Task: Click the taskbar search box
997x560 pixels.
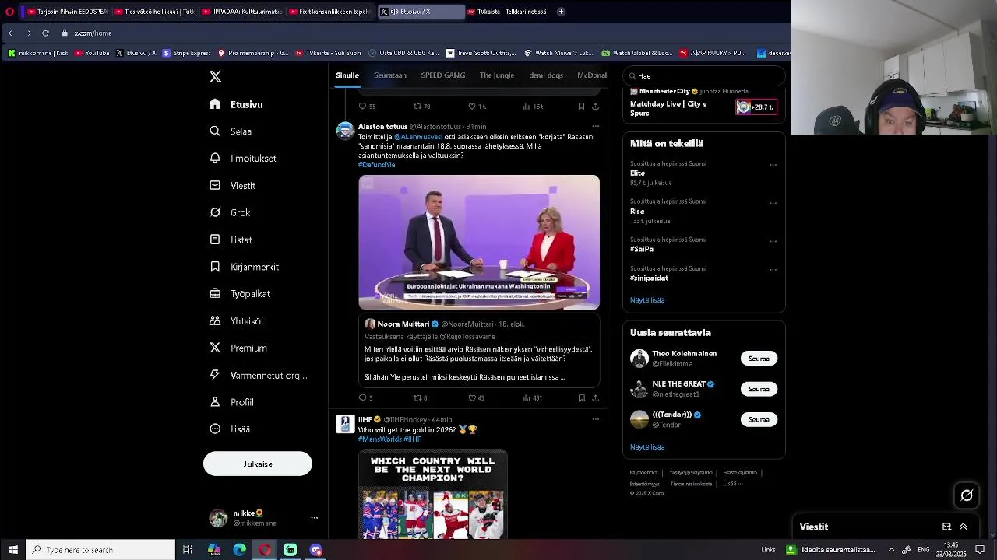Action: point(100,550)
